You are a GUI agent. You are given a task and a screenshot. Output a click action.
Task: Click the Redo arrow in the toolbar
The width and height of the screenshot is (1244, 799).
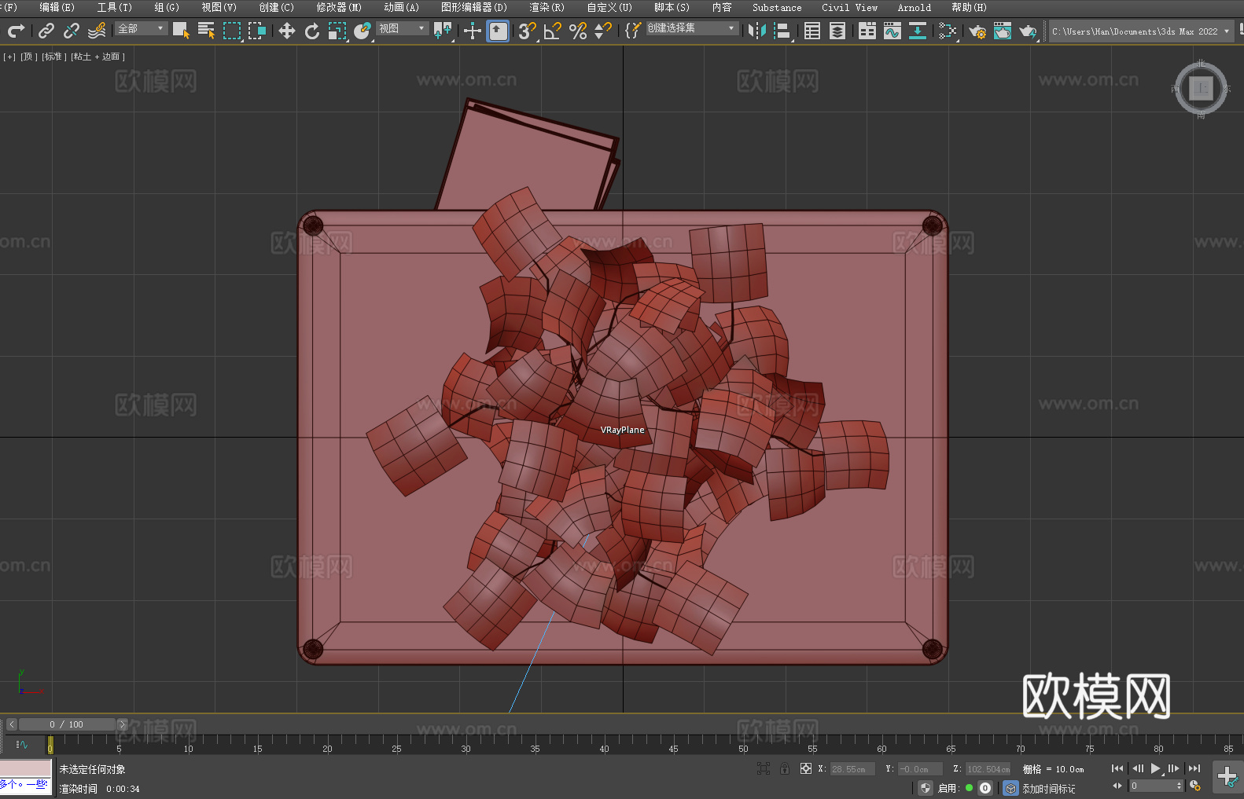(x=16, y=31)
